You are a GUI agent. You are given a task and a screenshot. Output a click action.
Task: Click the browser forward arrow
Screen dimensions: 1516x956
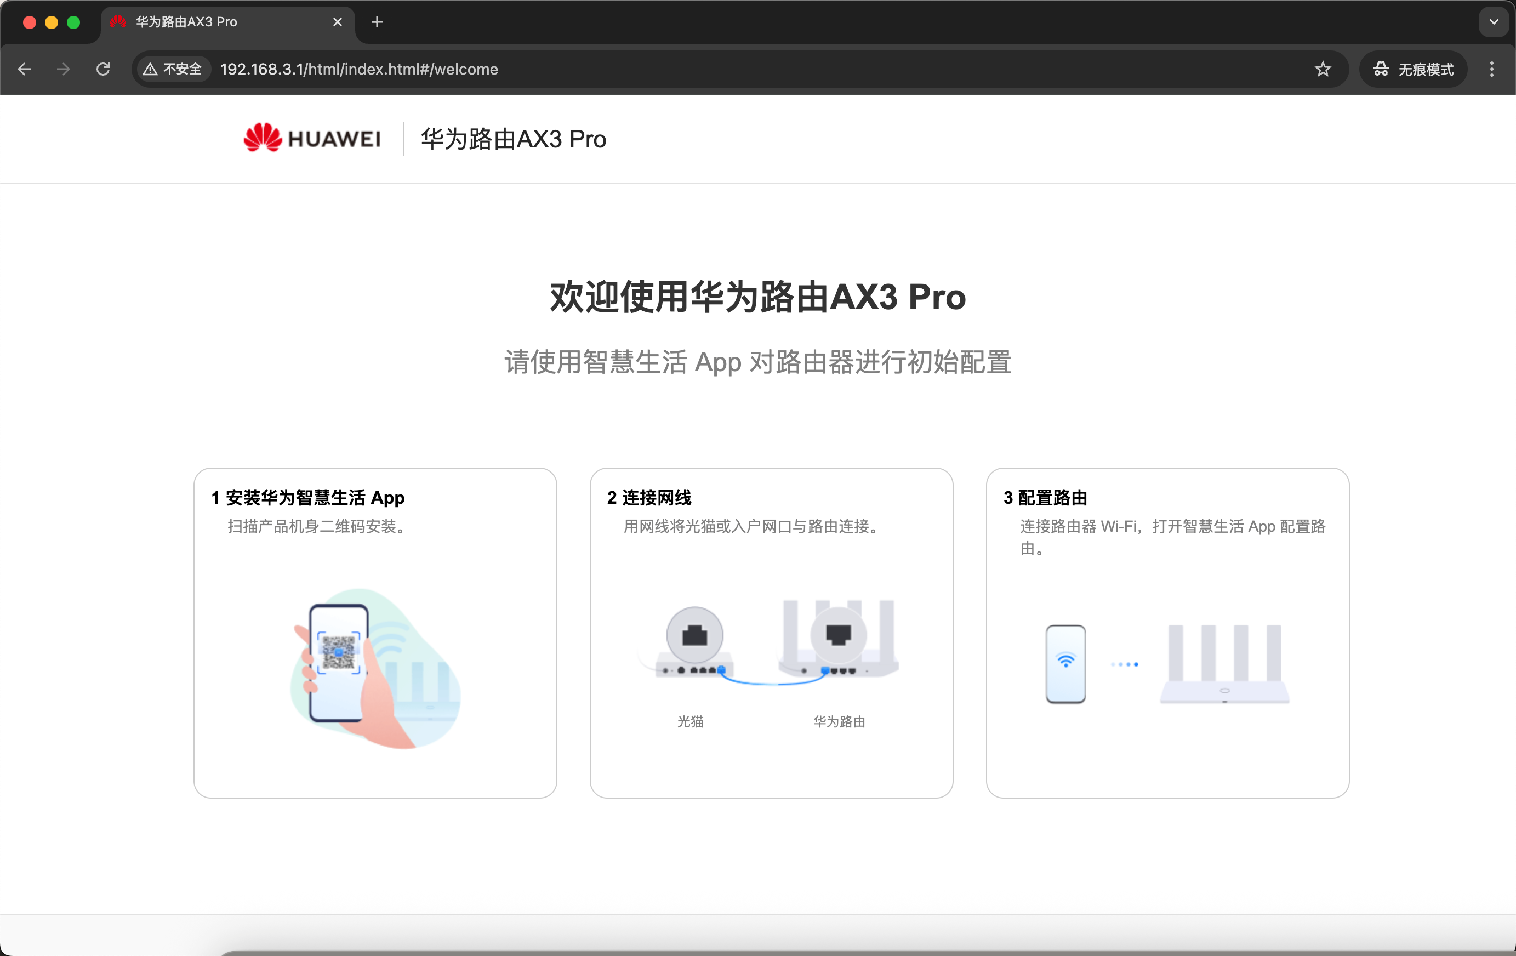pyautogui.click(x=64, y=69)
